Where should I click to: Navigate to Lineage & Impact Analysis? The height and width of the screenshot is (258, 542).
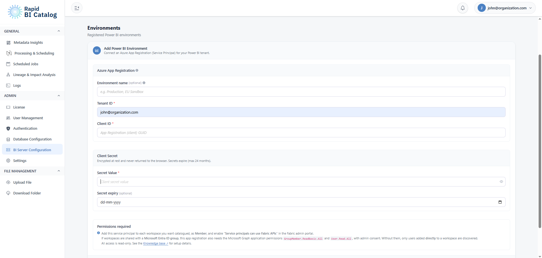[x=32, y=75]
